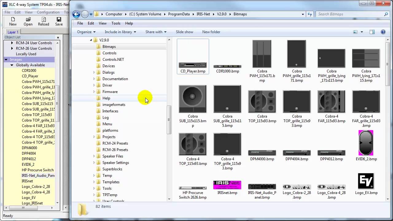Screen dimensions: 393x221
Task: Start a Slide show of bitmaps
Action: click(x=185, y=32)
